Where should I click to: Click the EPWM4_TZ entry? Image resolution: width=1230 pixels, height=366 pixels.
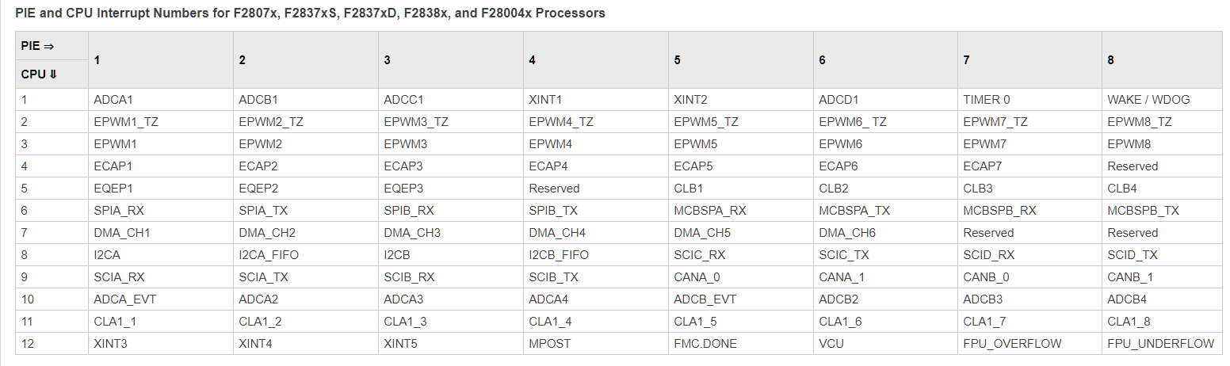coord(561,122)
